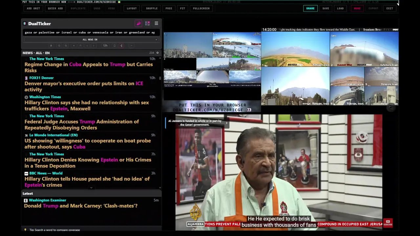Image resolution: width=420 pixels, height=236 pixels.
Task: Click the previous arrow icon in ticker controls
Action: click(87, 46)
